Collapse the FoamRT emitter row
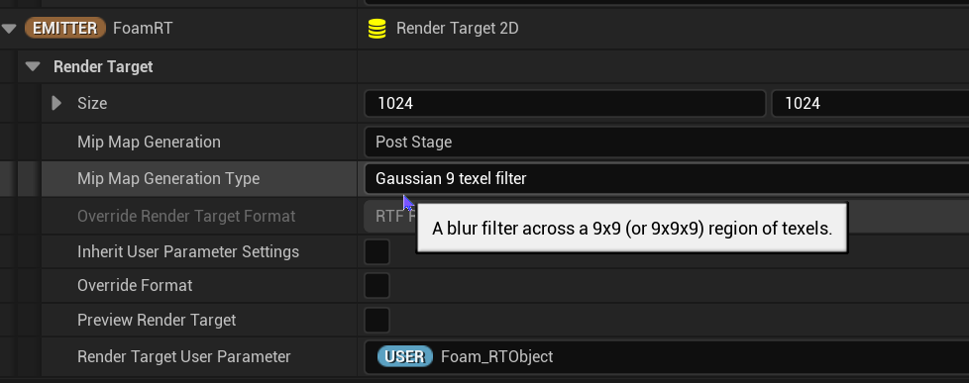The height and width of the screenshot is (383, 969). pos(9,29)
